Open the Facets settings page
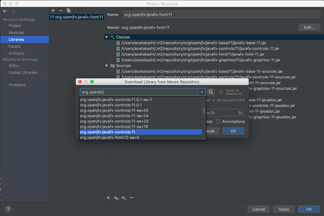 [x=15, y=46]
